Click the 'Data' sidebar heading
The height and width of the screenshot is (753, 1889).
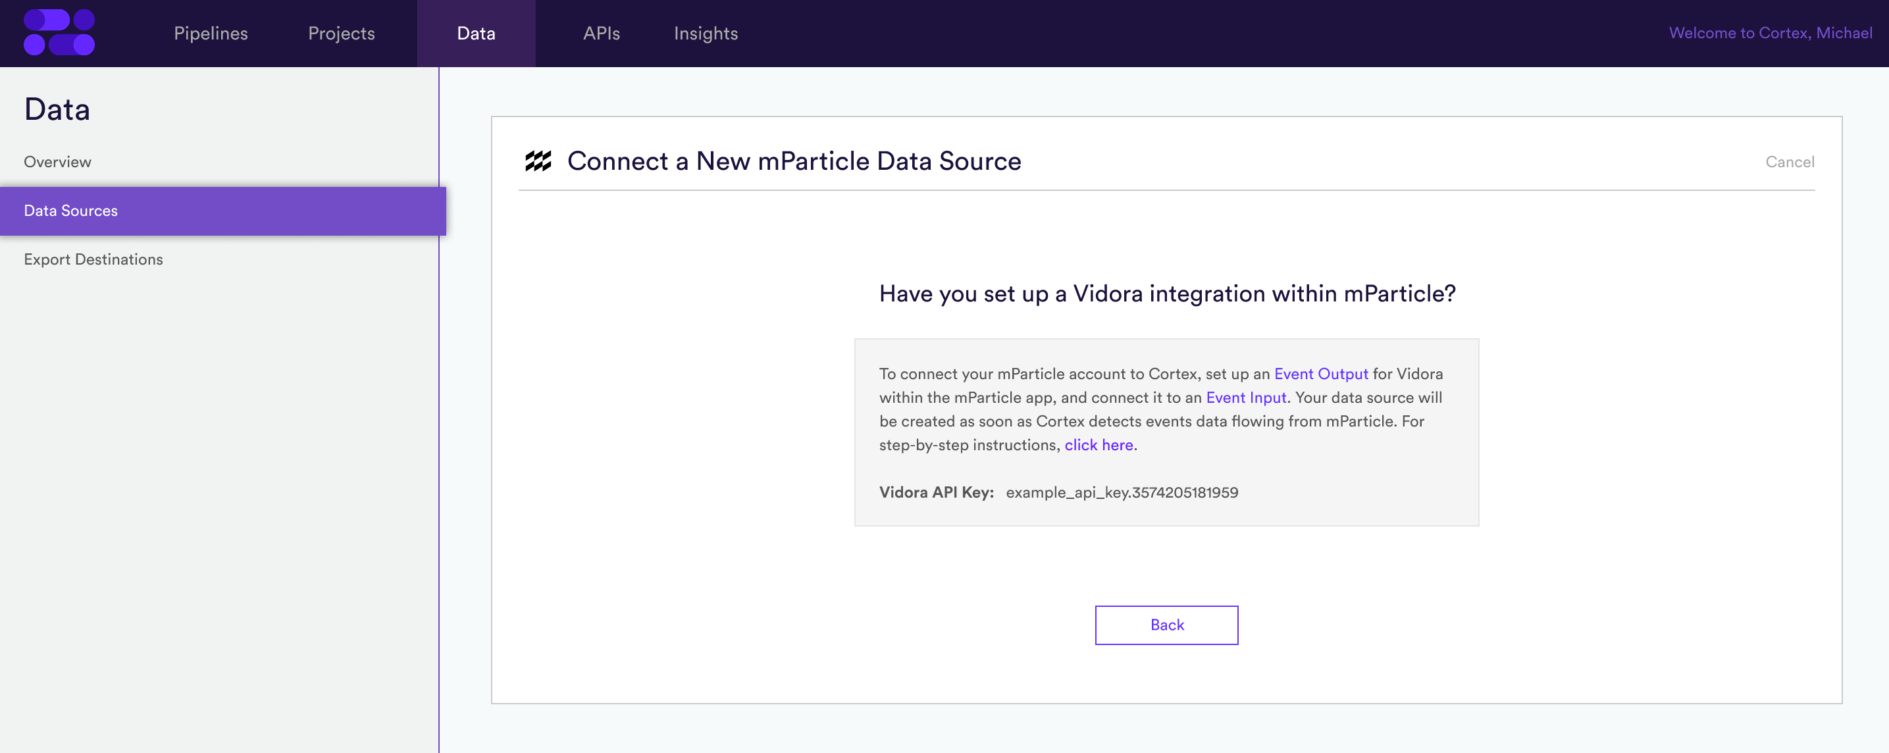point(57,109)
